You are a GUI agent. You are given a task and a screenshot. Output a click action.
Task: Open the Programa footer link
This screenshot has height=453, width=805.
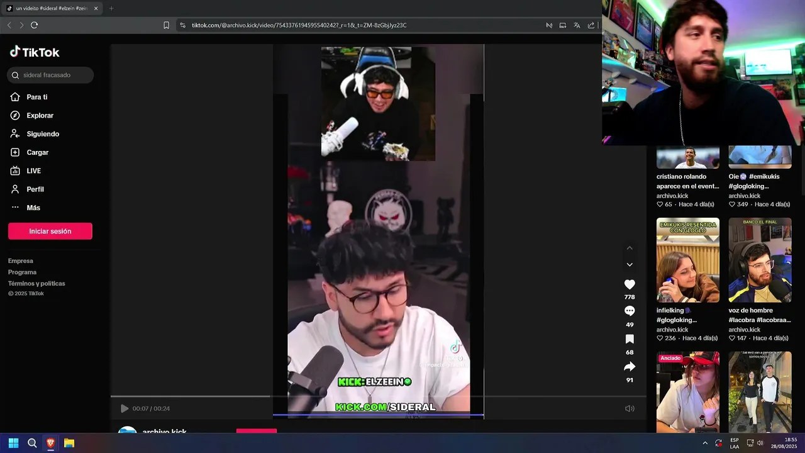point(22,272)
